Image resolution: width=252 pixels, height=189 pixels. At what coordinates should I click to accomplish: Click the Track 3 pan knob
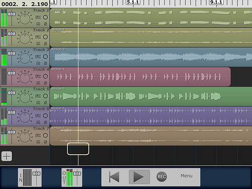pyautogui.click(x=25, y=58)
